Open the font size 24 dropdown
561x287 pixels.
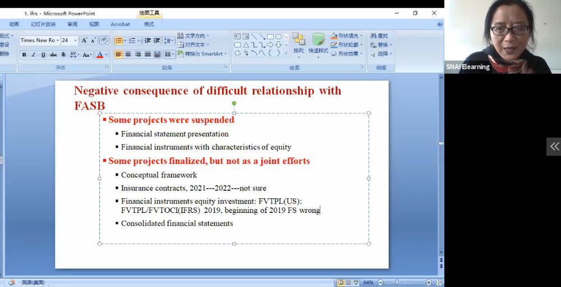pos(76,40)
